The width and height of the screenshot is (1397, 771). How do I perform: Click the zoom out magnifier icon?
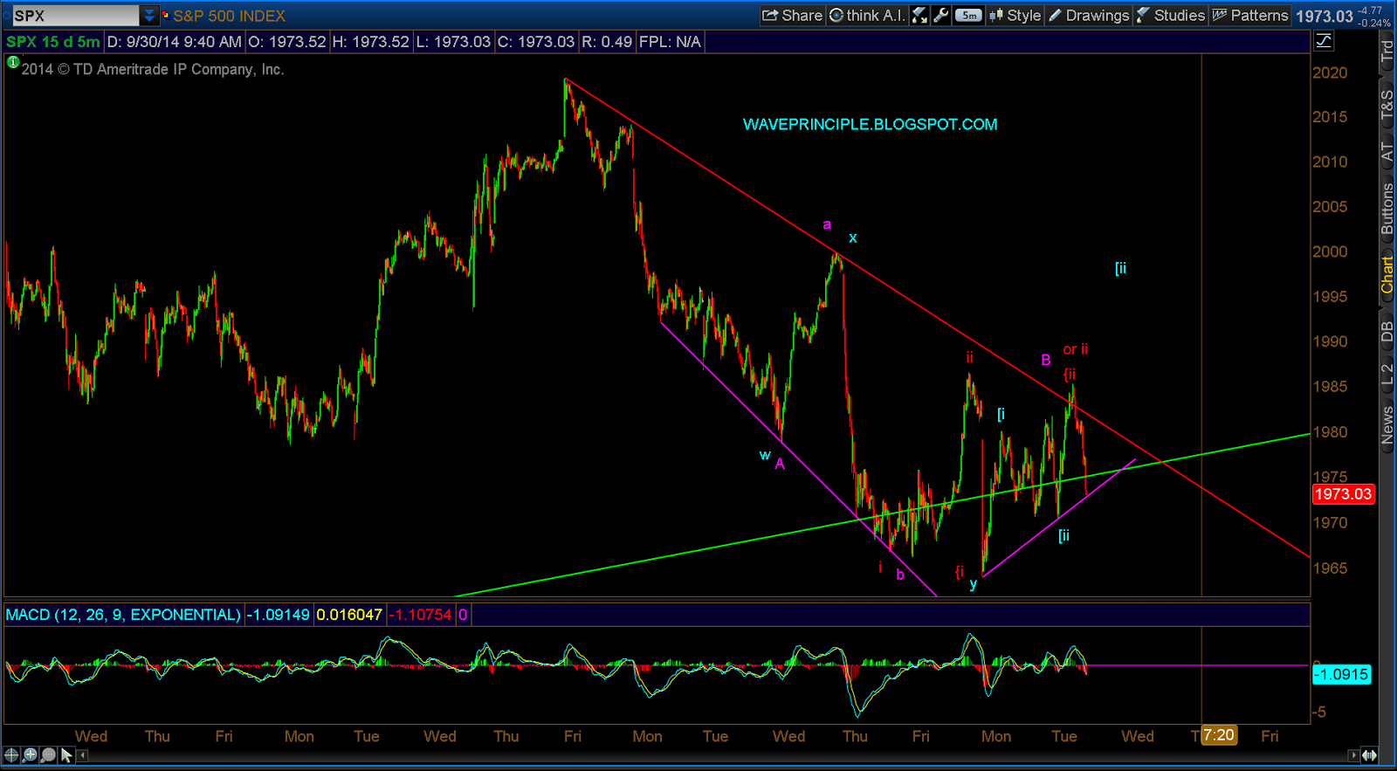click(48, 755)
